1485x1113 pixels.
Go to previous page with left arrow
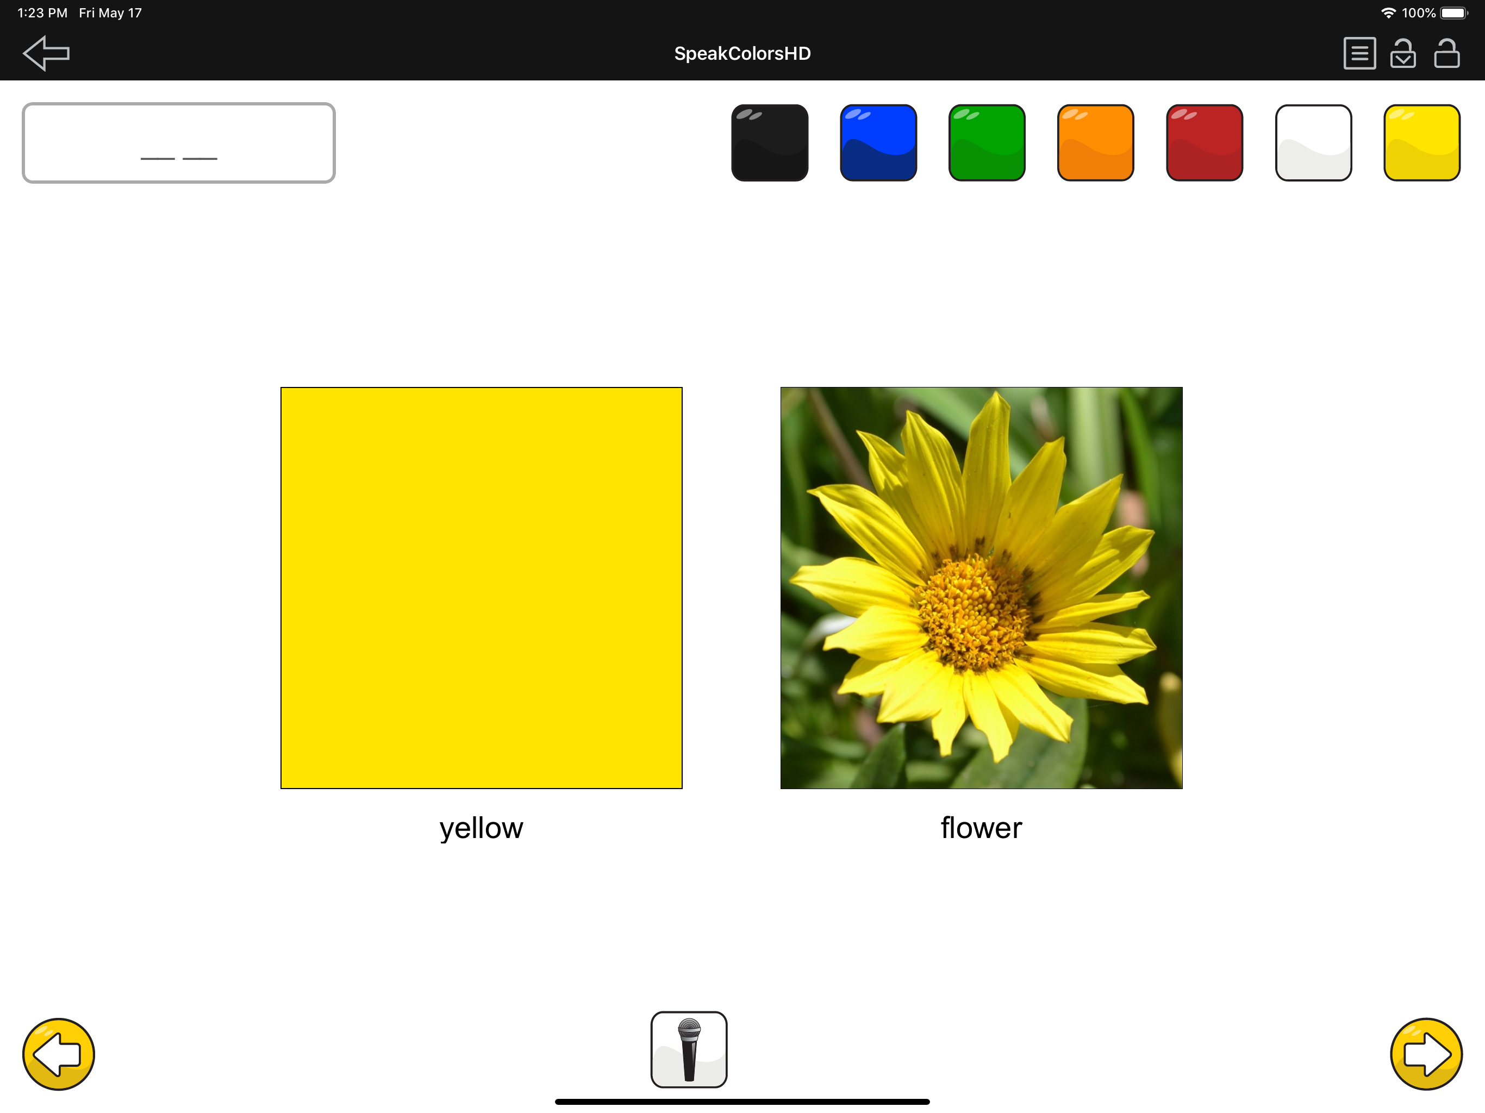pyautogui.click(x=58, y=1053)
